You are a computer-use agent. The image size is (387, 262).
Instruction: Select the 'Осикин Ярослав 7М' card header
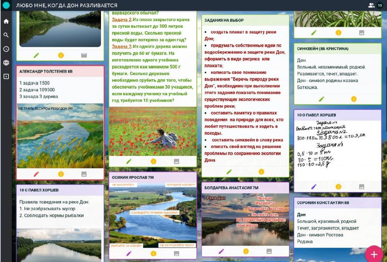point(153,177)
